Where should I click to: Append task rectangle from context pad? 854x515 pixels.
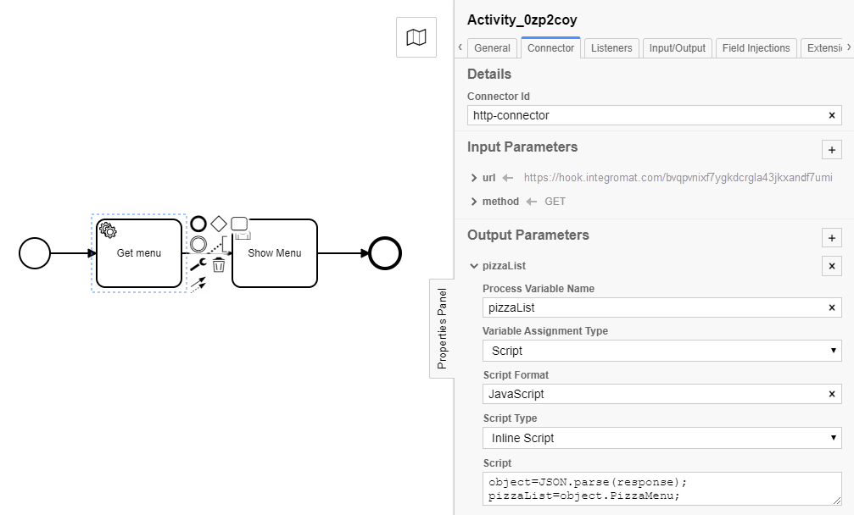coord(239,224)
